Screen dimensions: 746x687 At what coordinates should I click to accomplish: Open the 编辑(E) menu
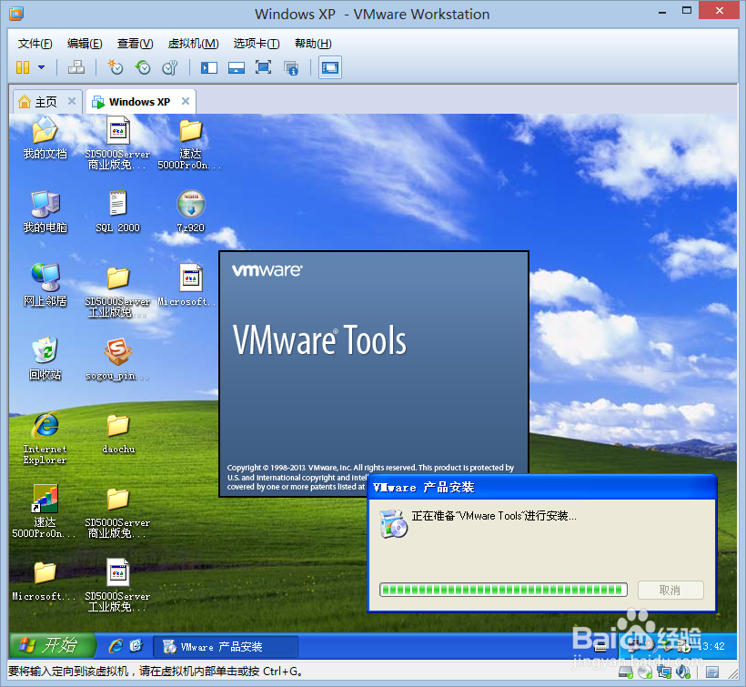pos(85,44)
